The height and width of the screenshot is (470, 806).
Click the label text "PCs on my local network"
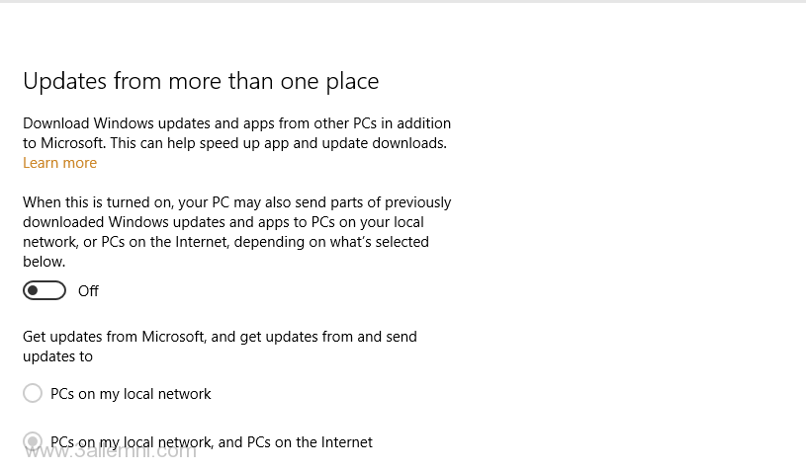(131, 394)
